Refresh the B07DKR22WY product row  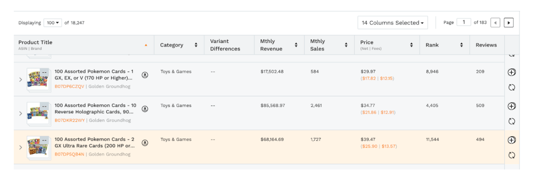tap(512, 121)
